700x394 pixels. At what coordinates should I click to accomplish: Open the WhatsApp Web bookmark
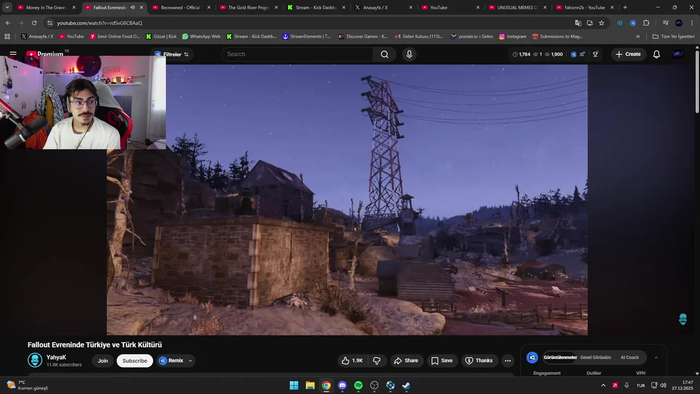(x=201, y=37)
